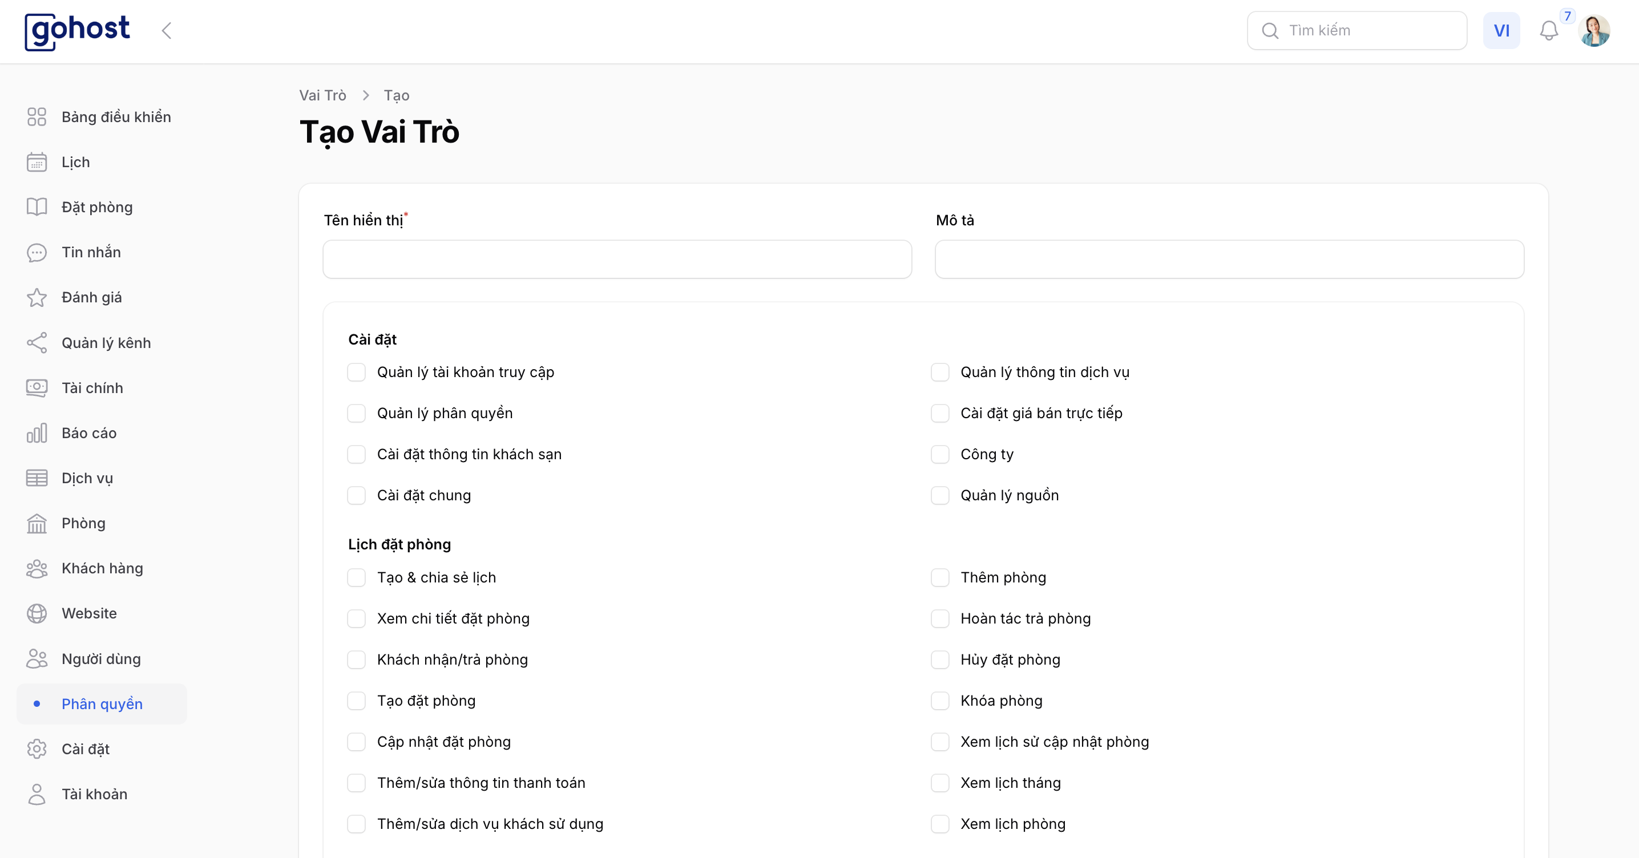Open the Website globe icon

(37, 614)
